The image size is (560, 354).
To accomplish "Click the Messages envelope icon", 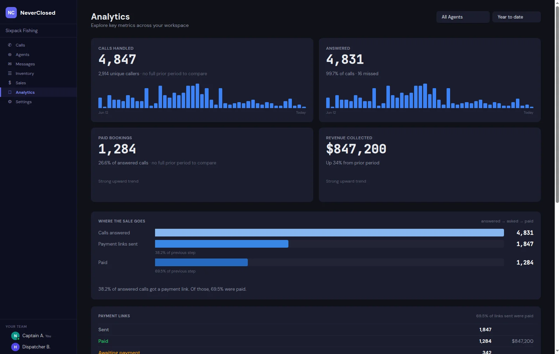I will pos(10,64).
